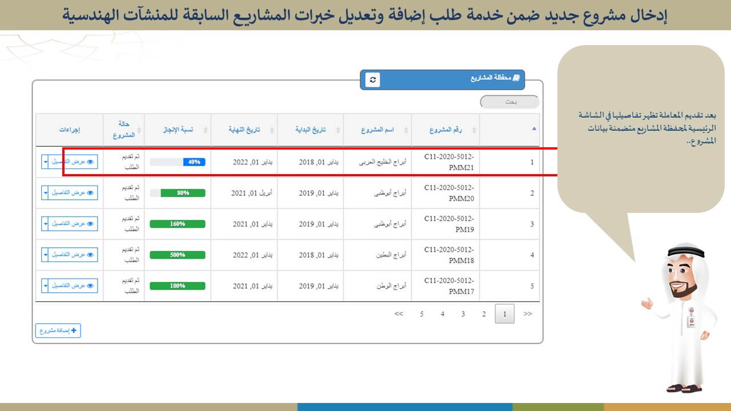Open the actions dropdown caret for project PMM18

coord(46,255)
